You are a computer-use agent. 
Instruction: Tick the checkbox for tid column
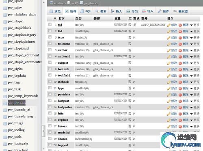(50, 24)
